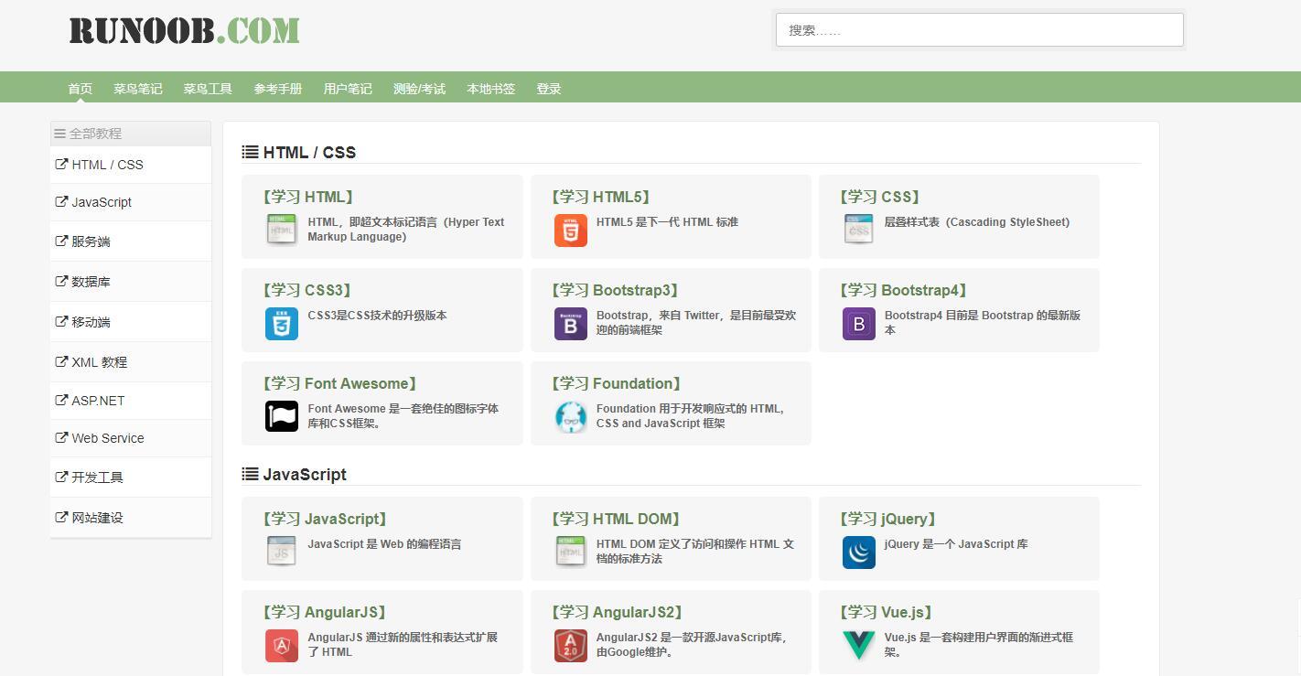The image size is (1301, 676).
Task: Click external-link icon beside 网站建设
Action: (x=61, y=518)
